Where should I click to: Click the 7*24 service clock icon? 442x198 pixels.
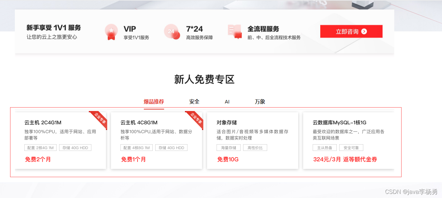point(172,32)
